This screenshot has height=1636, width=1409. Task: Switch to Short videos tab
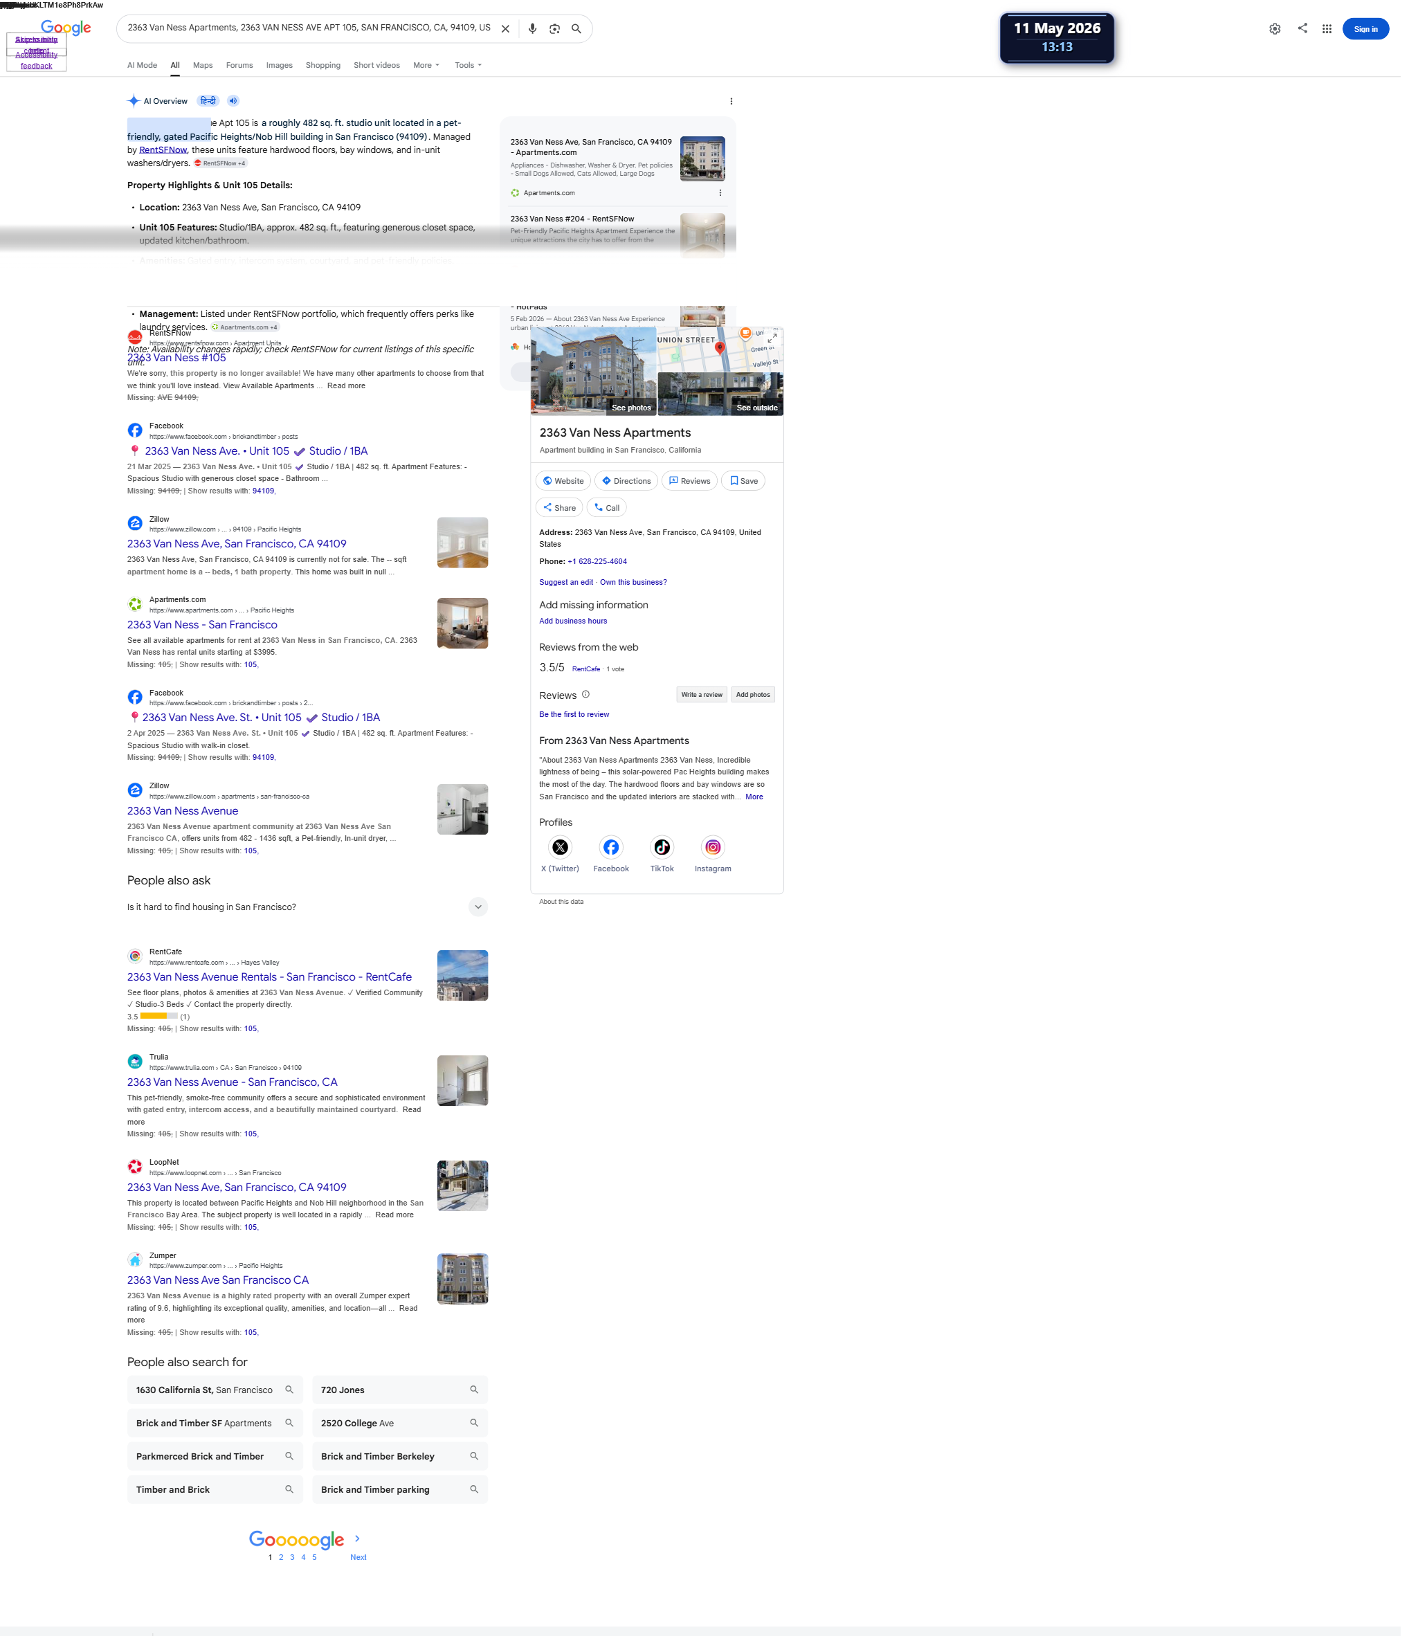pos(379,66)
